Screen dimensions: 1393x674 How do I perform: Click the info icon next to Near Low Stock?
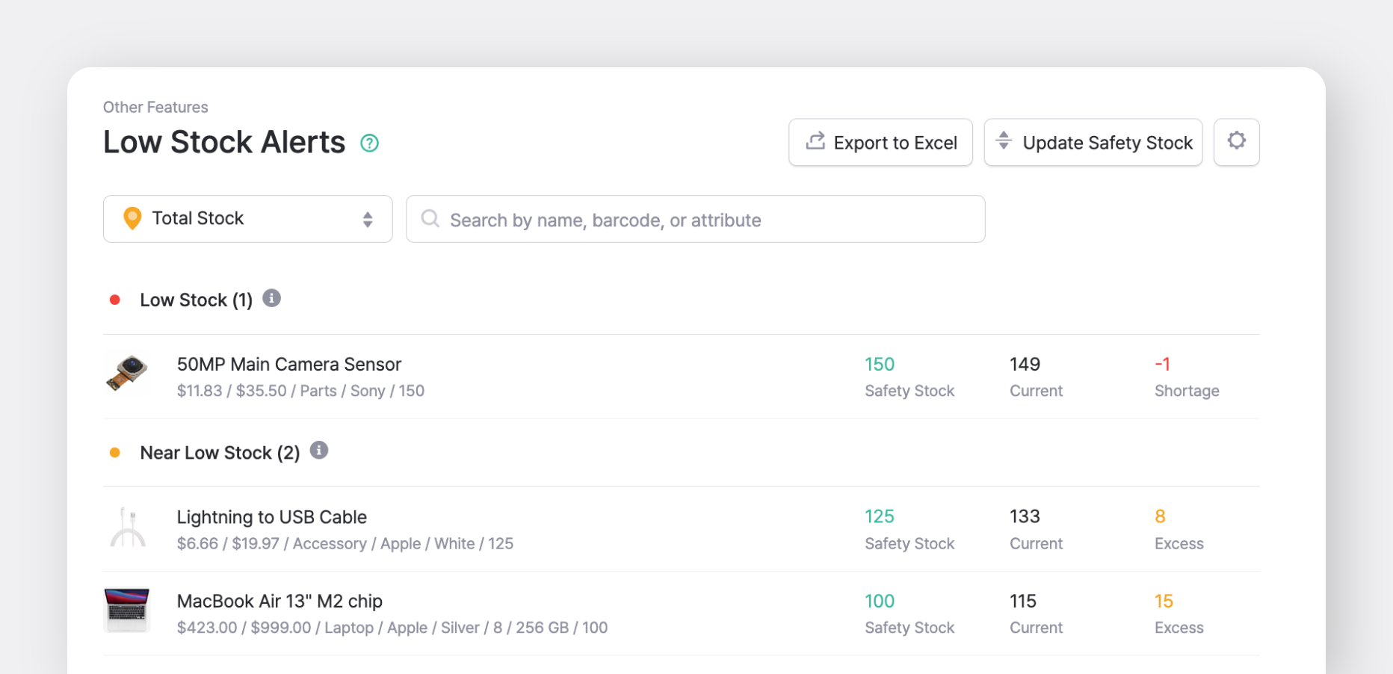tap(318, 451)
